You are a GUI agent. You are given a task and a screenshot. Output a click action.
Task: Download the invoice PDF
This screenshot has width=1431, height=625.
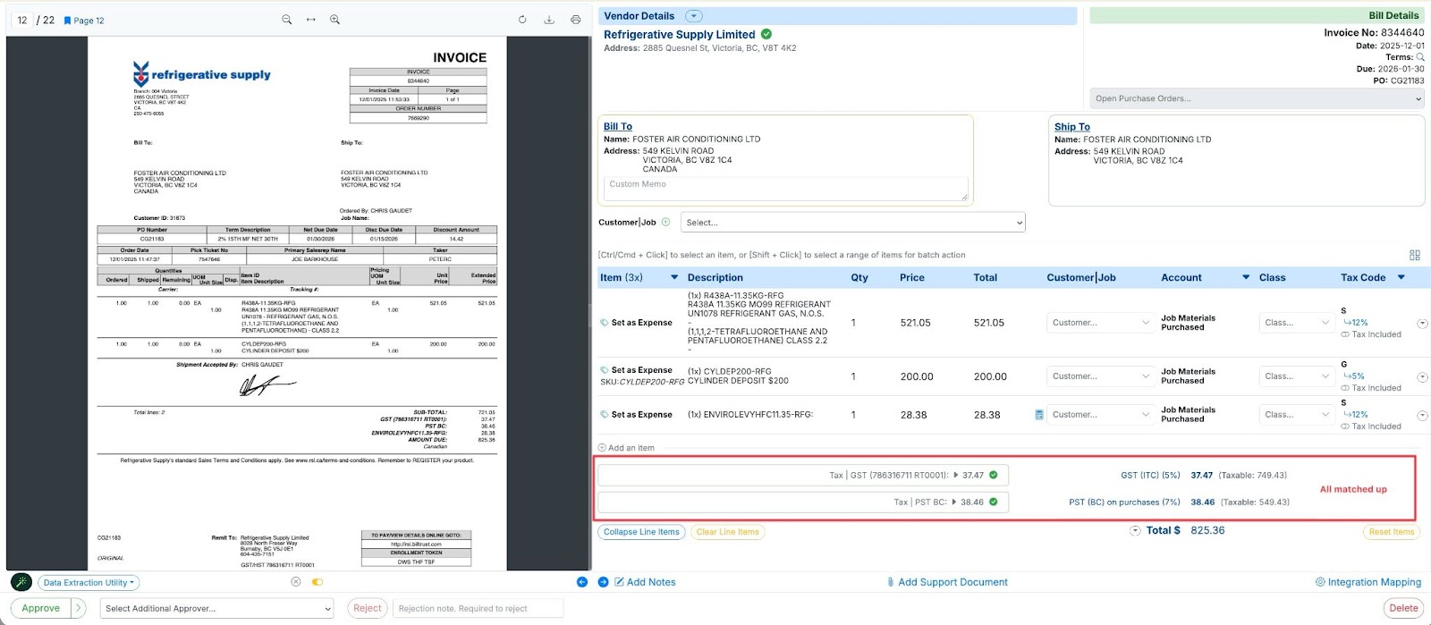549,20
